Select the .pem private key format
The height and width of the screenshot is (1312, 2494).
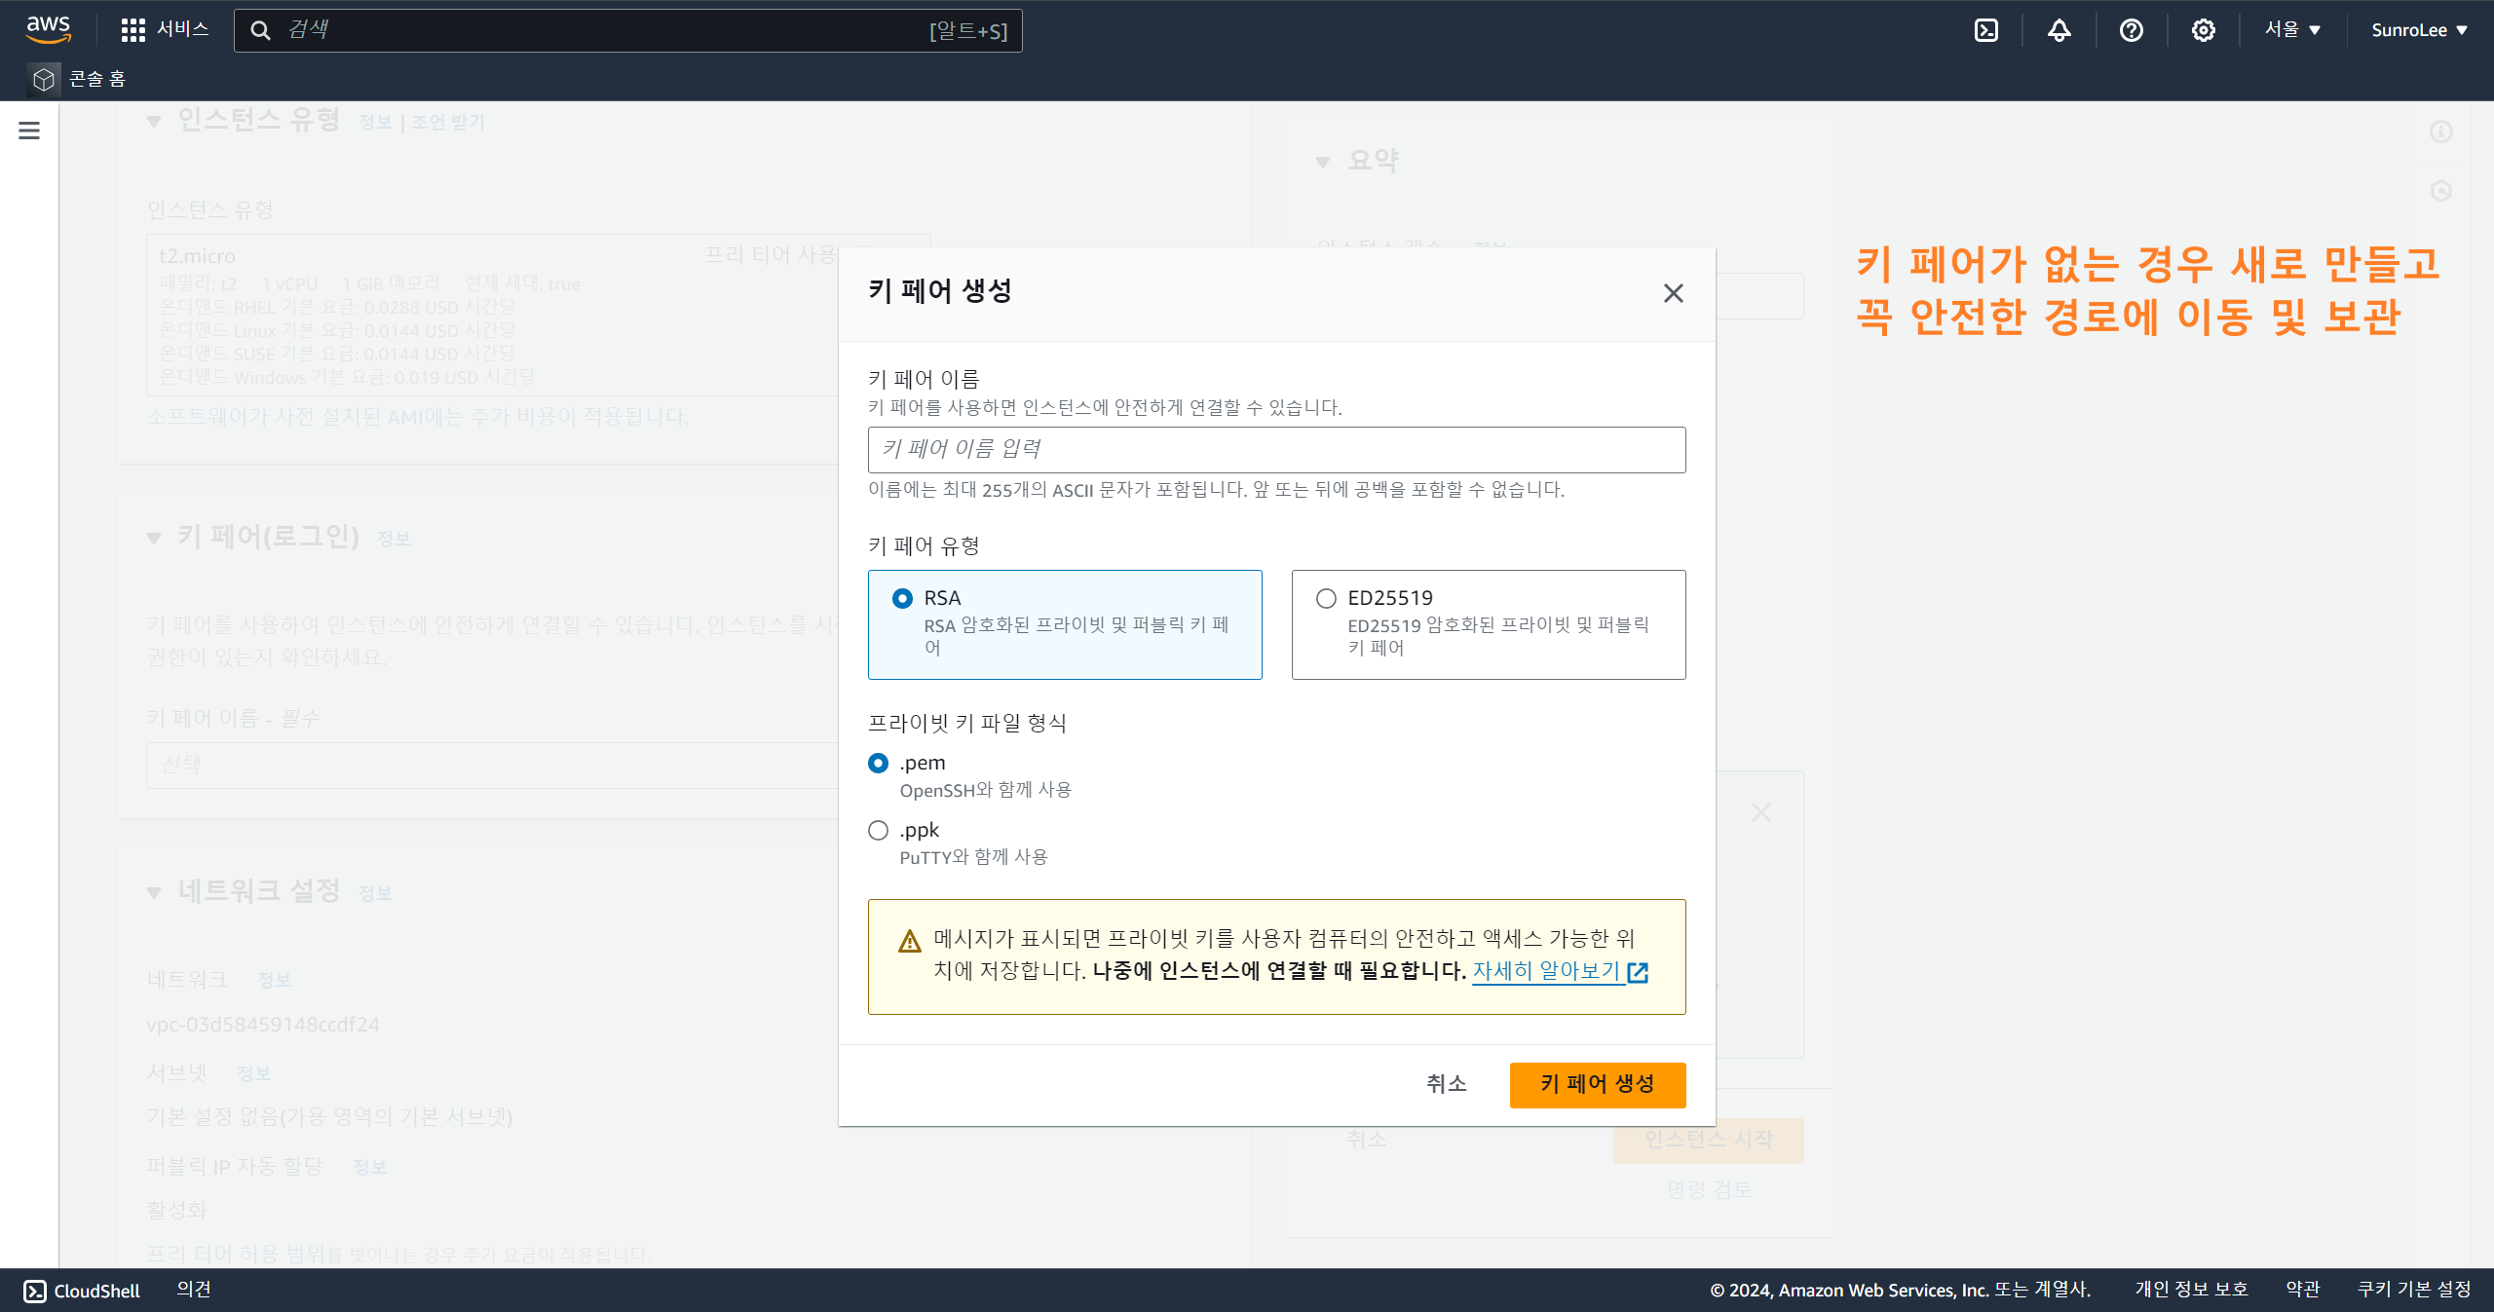[878, 763]
